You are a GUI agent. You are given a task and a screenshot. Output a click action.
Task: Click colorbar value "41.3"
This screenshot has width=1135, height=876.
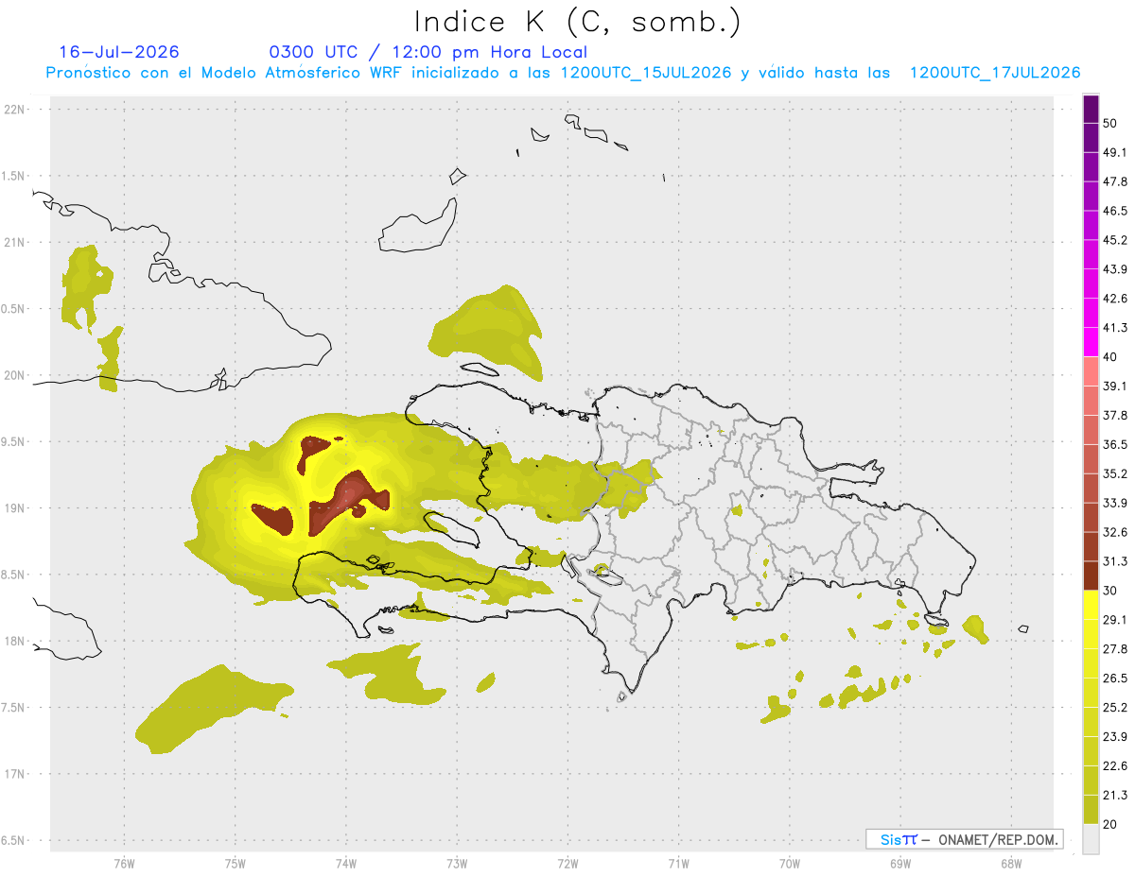coord(1115,328)
